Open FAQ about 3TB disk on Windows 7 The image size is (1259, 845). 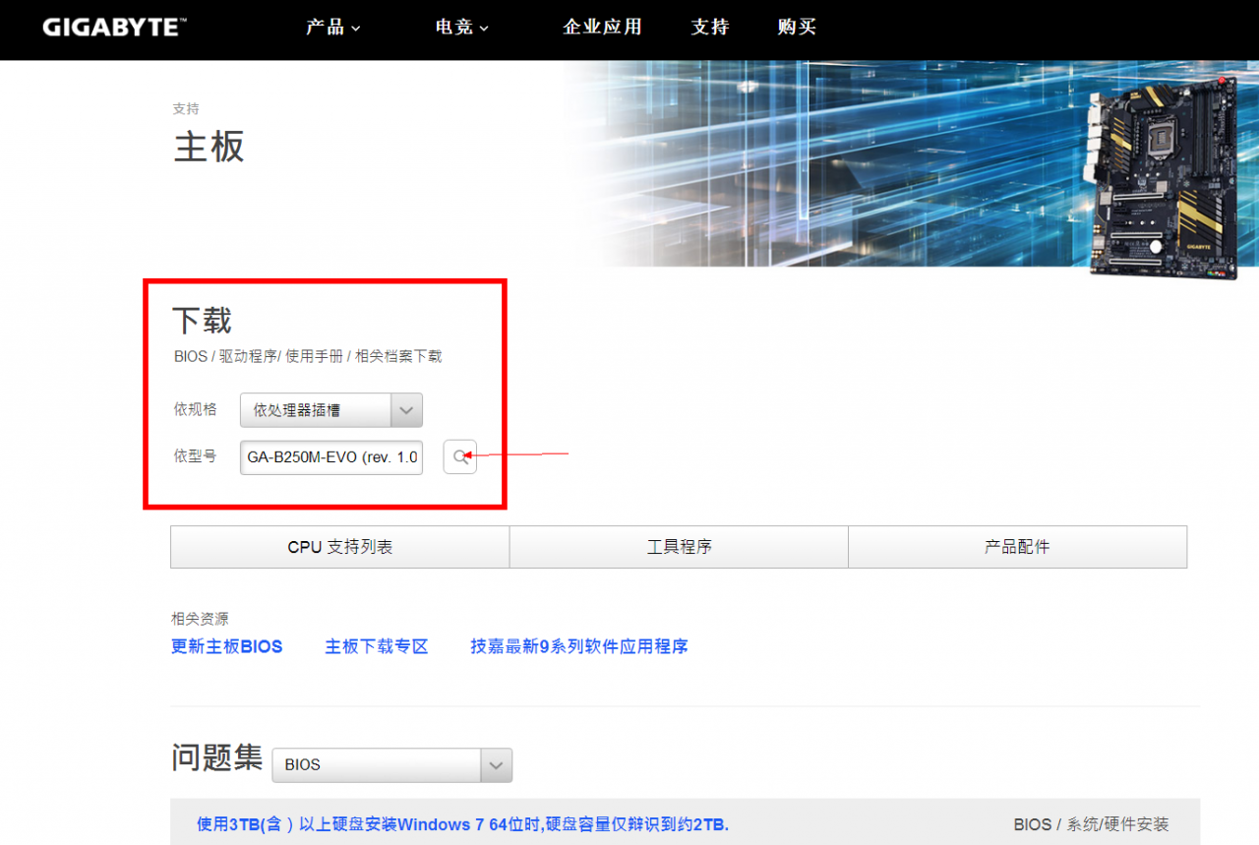(462, 824)
